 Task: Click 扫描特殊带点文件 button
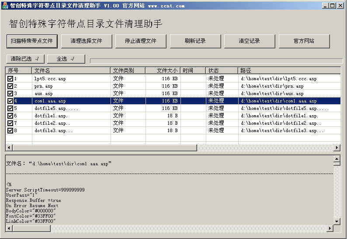coord(32,41)
